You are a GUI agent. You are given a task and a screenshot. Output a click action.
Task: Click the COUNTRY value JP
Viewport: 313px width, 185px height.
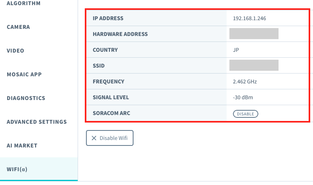[x=236, y=50]
